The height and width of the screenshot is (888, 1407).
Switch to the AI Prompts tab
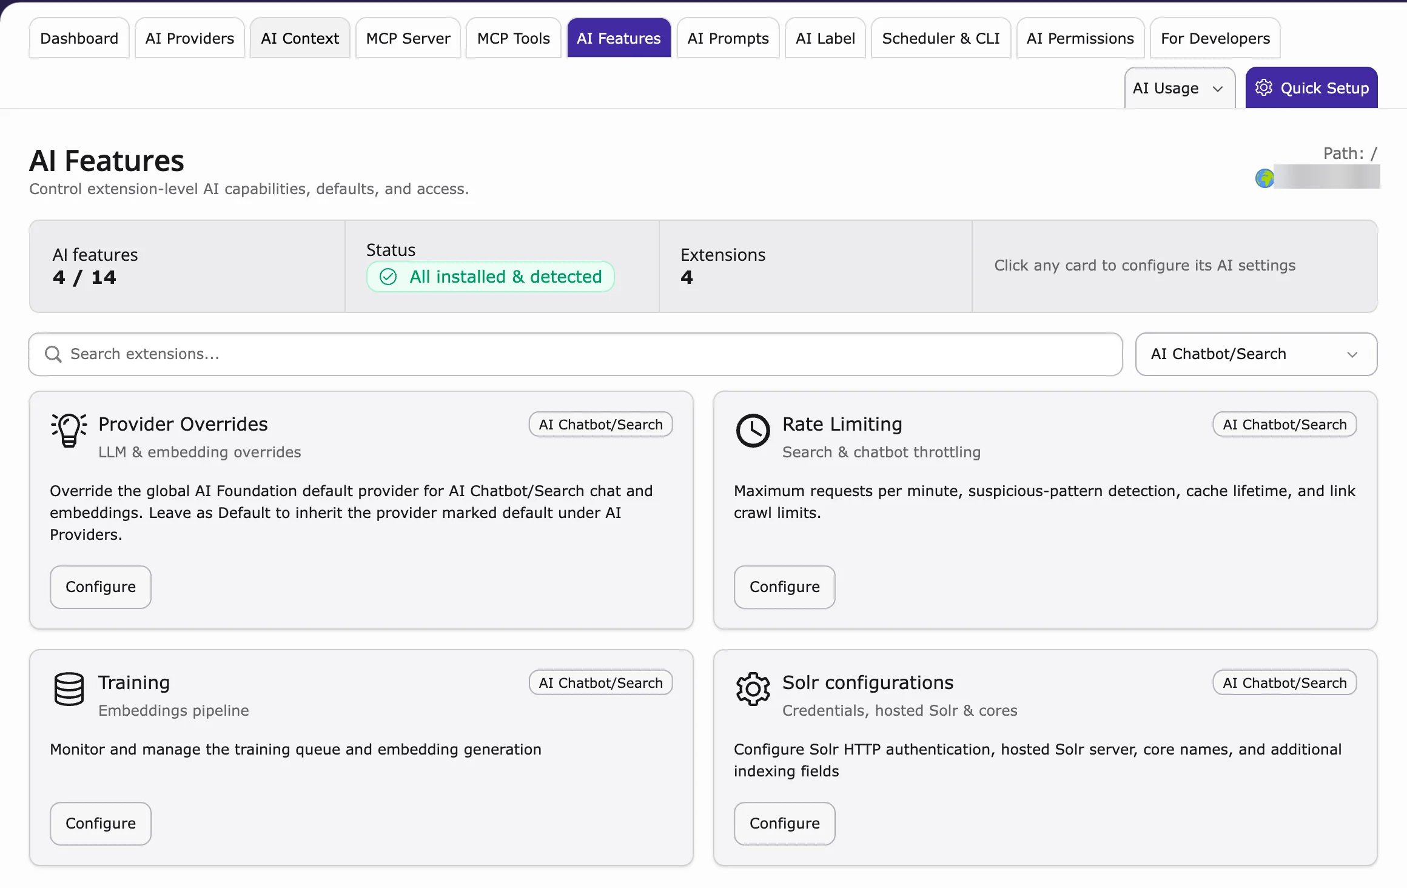pyautogui.click(x=728, y=38)
